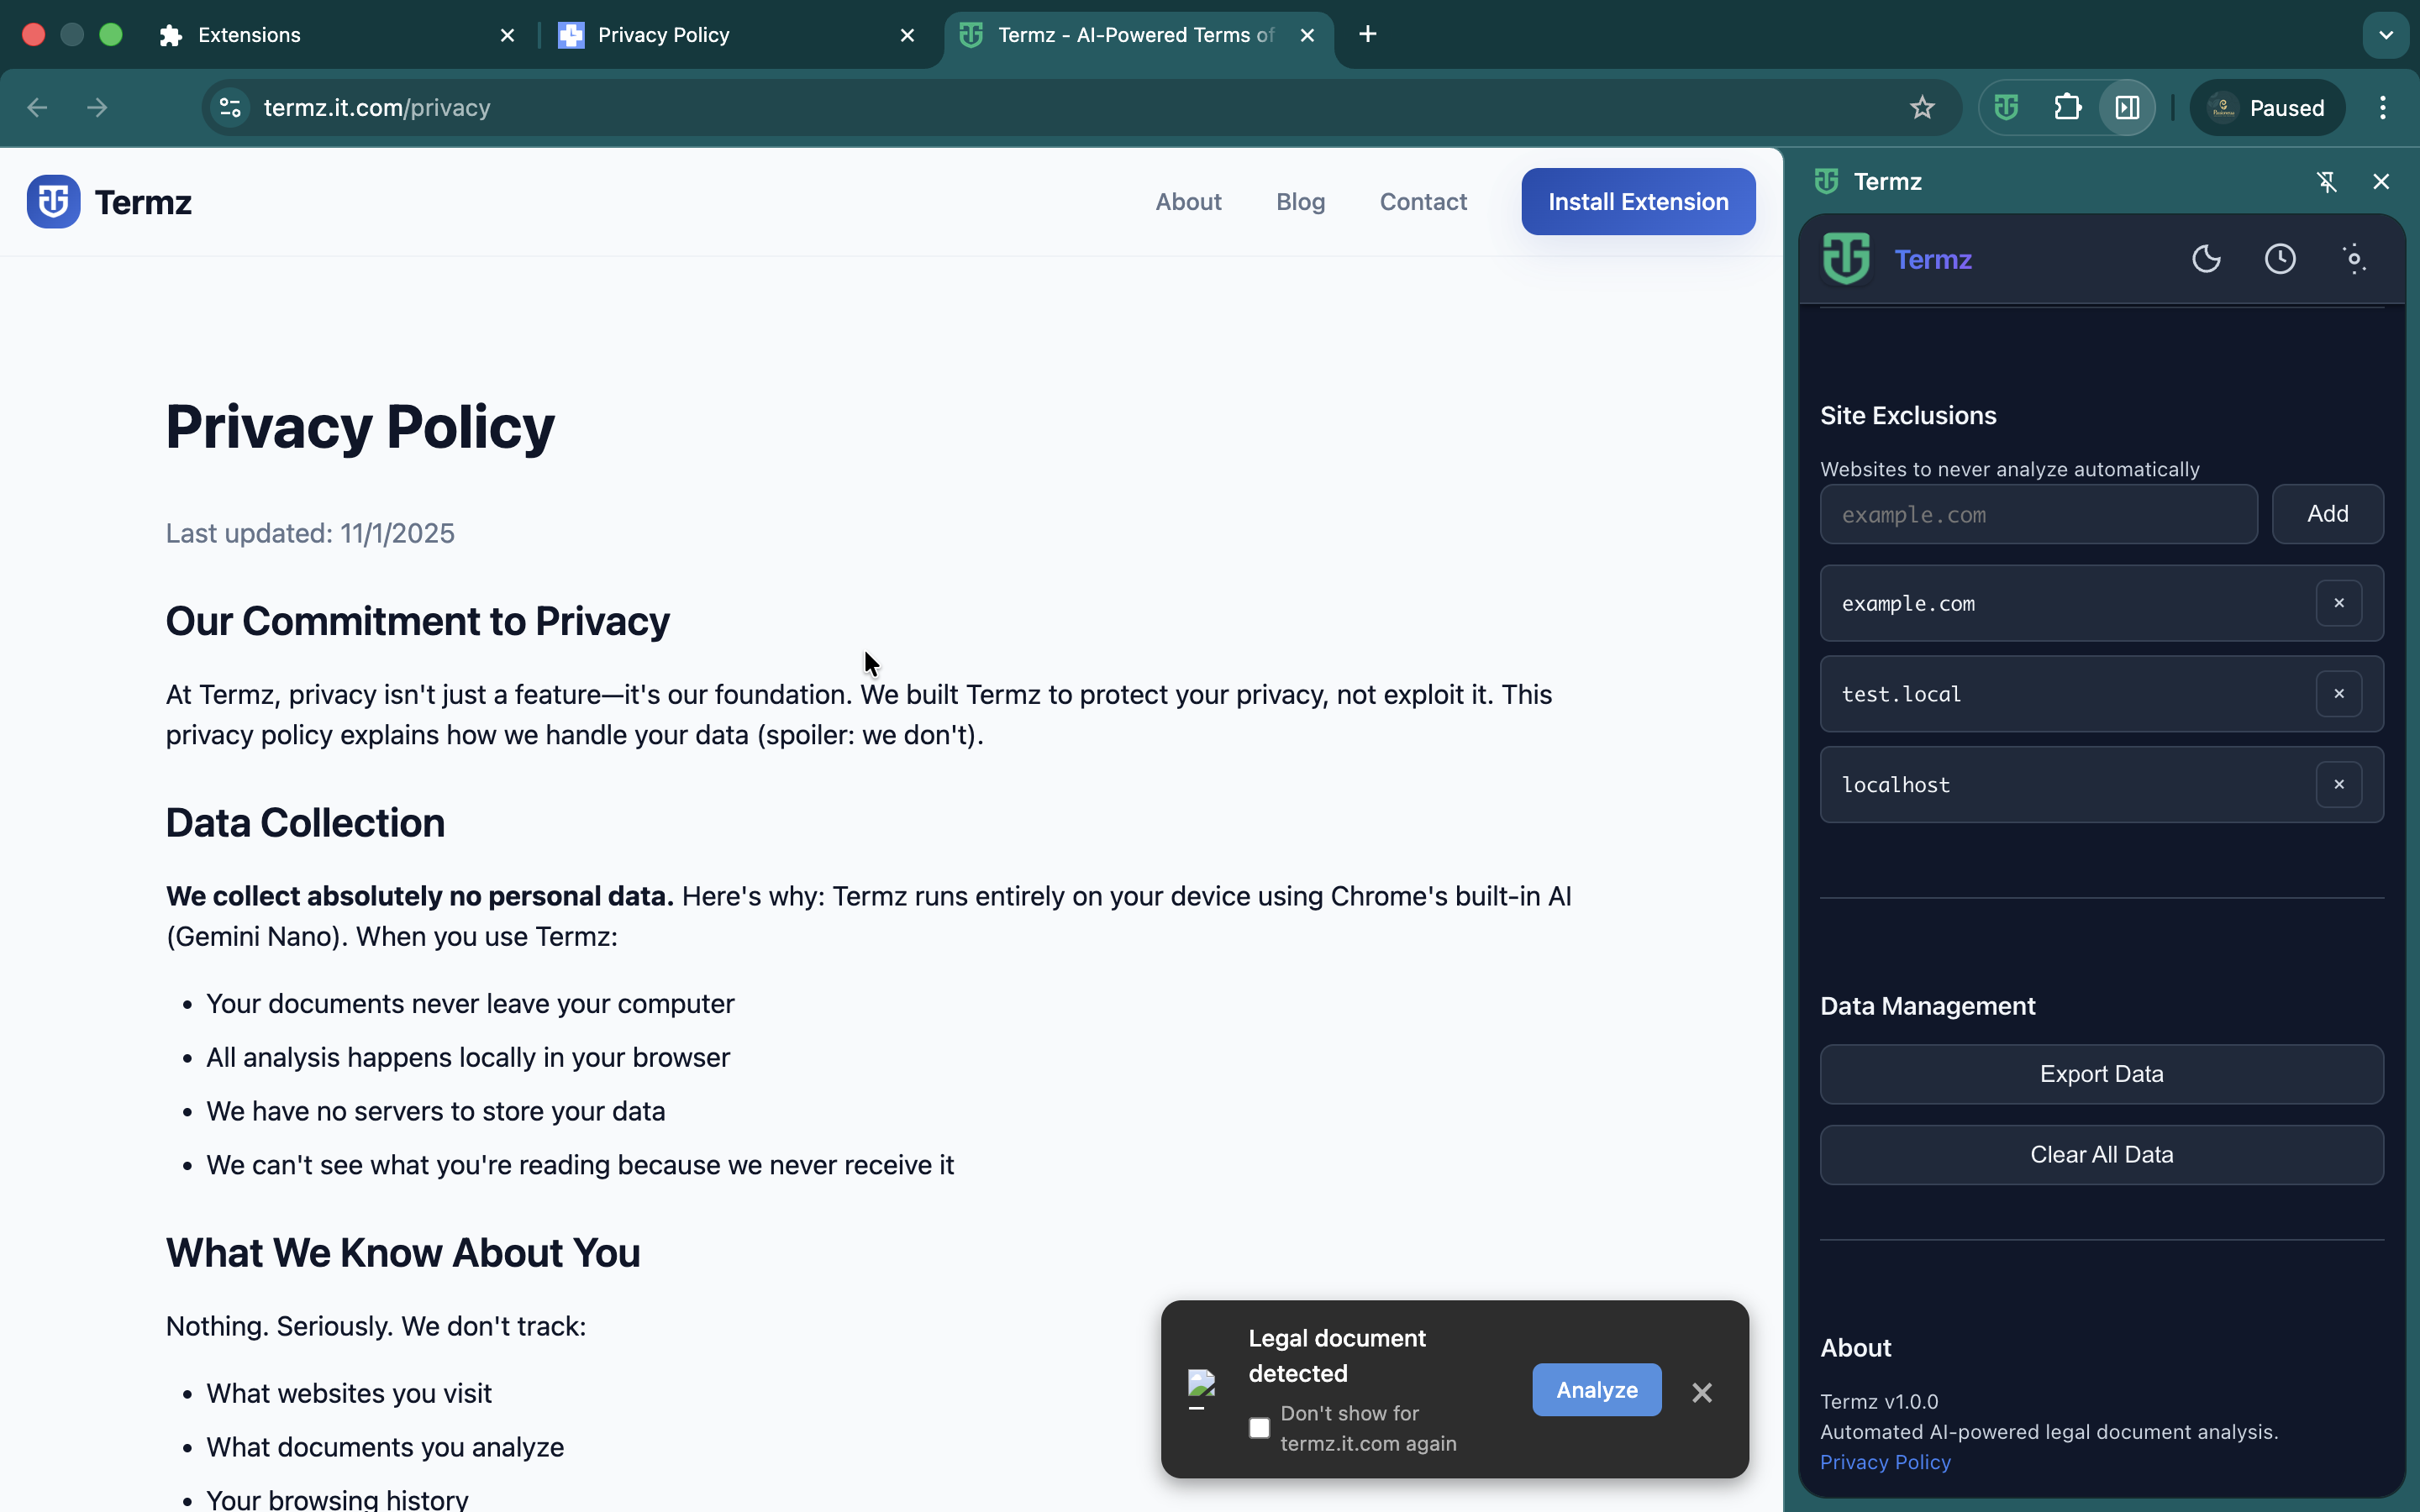Screen dimensions: 2420x1512
Task: Open Termz settings gear icon
Action: click(x=2354, y=259)
